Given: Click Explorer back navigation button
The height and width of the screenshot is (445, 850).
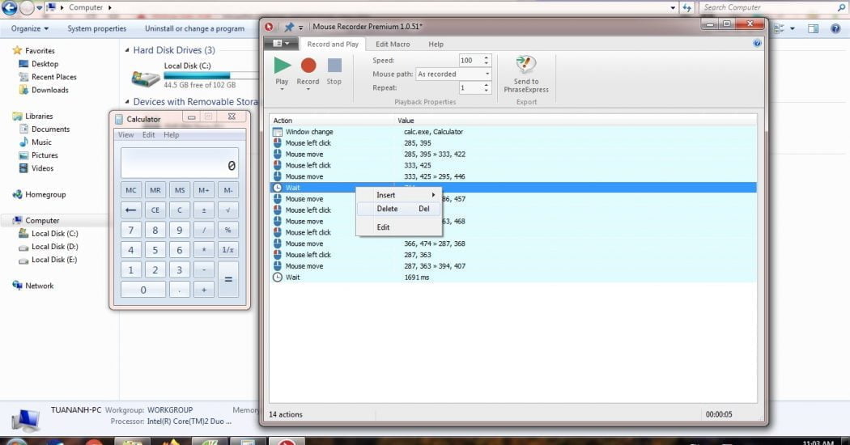Looking at the screenshot, I should coord(9,7).
